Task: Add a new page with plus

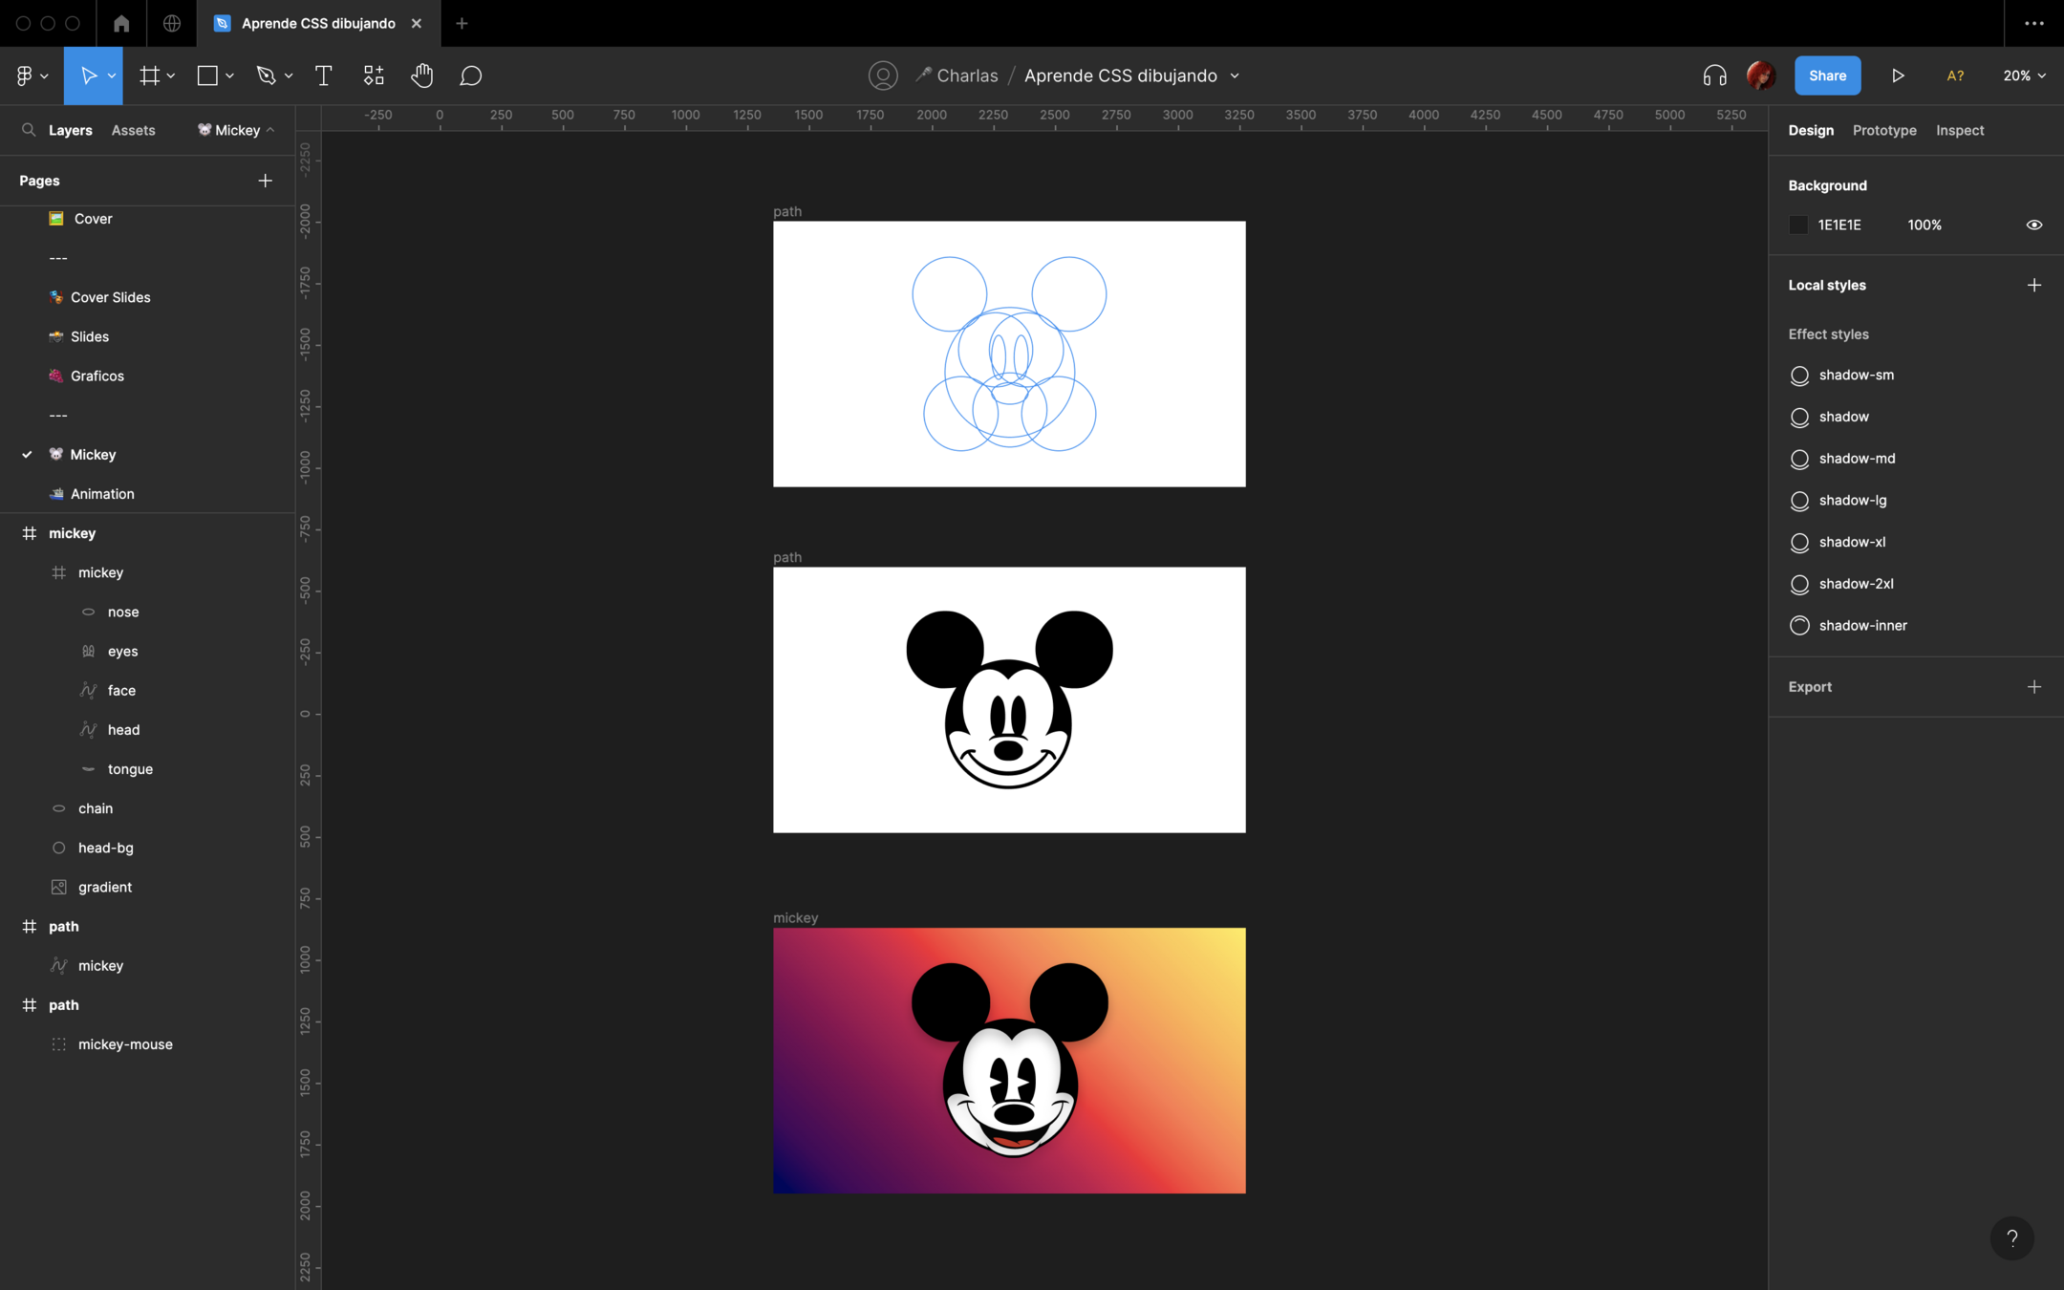Action: click(265, 181)
